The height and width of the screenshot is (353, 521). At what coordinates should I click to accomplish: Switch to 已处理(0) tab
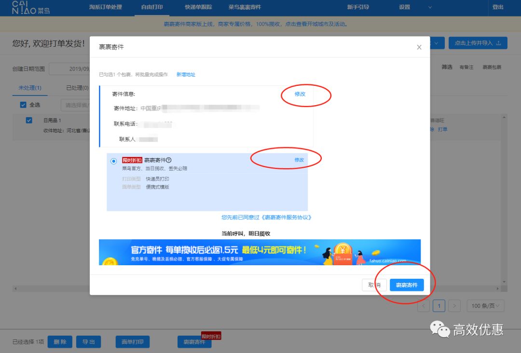point(77,88)
